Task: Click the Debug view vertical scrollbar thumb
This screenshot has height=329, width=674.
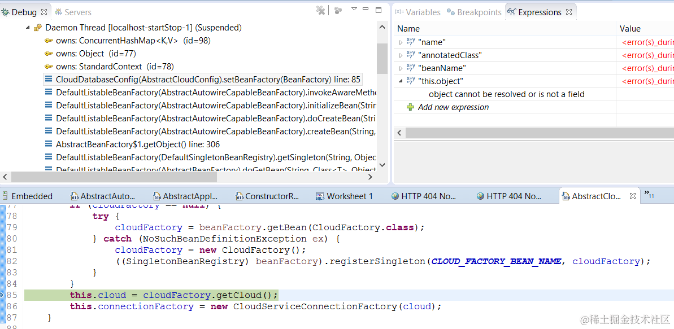Action: (382, 59)
